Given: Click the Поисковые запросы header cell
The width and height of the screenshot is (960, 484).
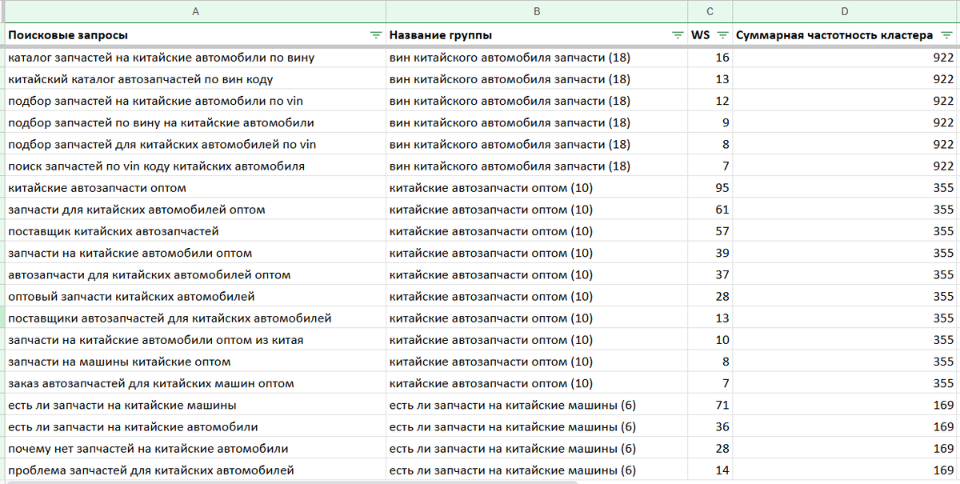Looking at the screenshot, I should [194, 35].
